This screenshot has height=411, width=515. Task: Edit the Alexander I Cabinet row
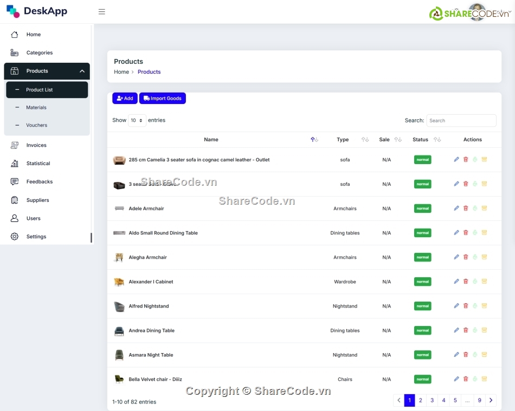coord(456,282)
